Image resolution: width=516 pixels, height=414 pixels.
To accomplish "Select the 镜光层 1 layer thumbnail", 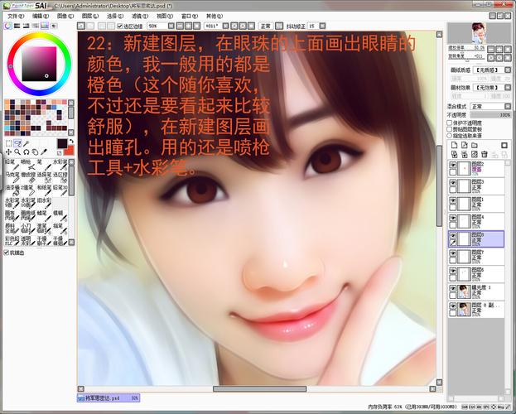I will pyautogui.click(x=463, y=291).
